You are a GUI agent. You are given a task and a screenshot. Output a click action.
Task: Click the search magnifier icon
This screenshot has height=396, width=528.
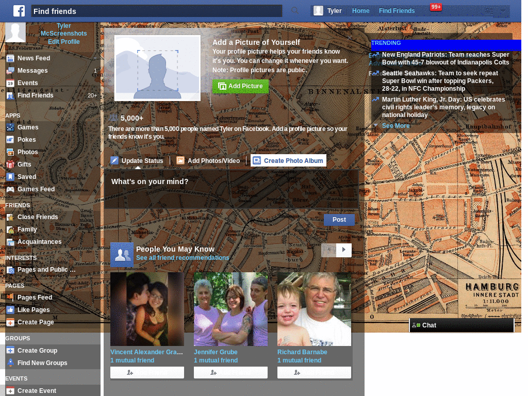click(294, 11)
